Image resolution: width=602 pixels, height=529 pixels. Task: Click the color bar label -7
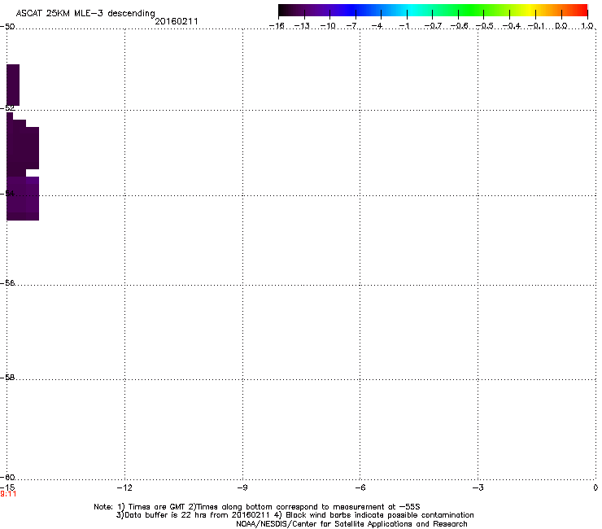(x=351, y=26)
